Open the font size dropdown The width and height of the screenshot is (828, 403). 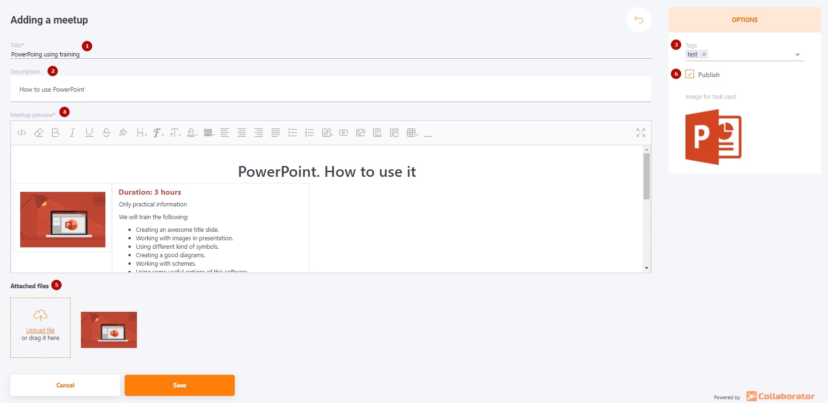pos(175,133)
